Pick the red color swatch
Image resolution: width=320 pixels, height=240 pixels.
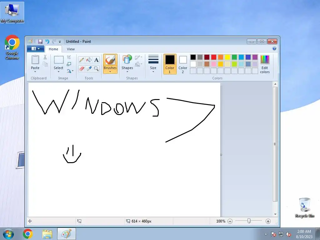click(x=214, y=57)
